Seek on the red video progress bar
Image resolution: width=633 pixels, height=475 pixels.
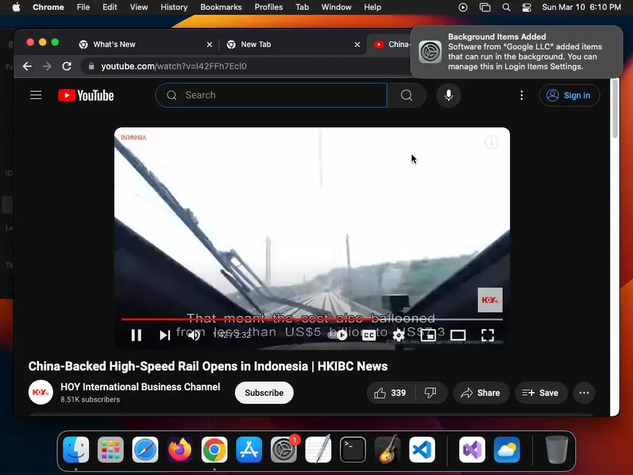[x=312, y=319]
